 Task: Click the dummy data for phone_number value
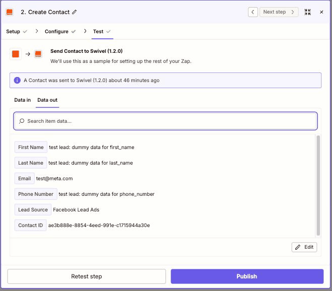107,194
